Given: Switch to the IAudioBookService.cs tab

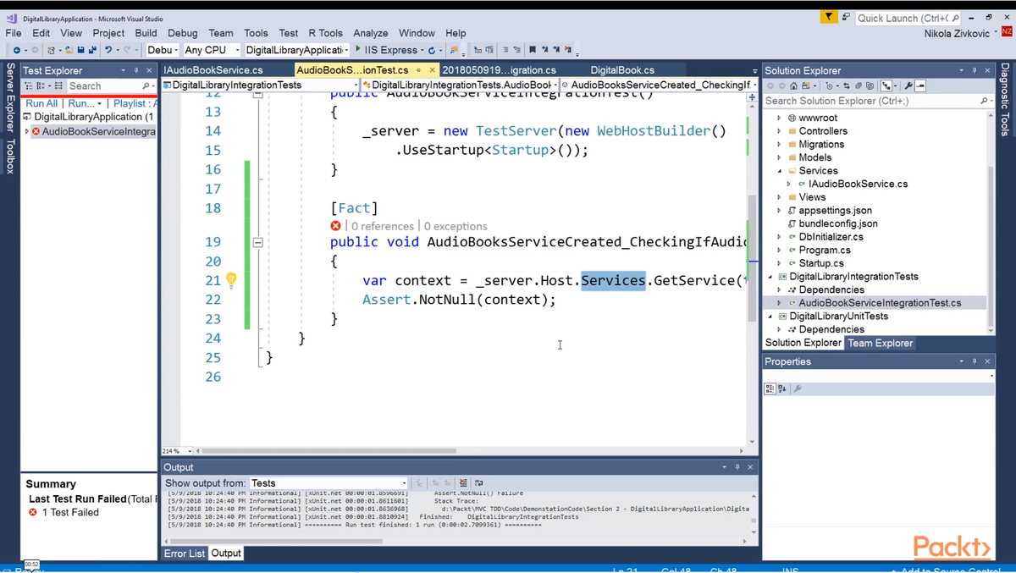Looking at the screenshot, I should [x=213, y=70].
